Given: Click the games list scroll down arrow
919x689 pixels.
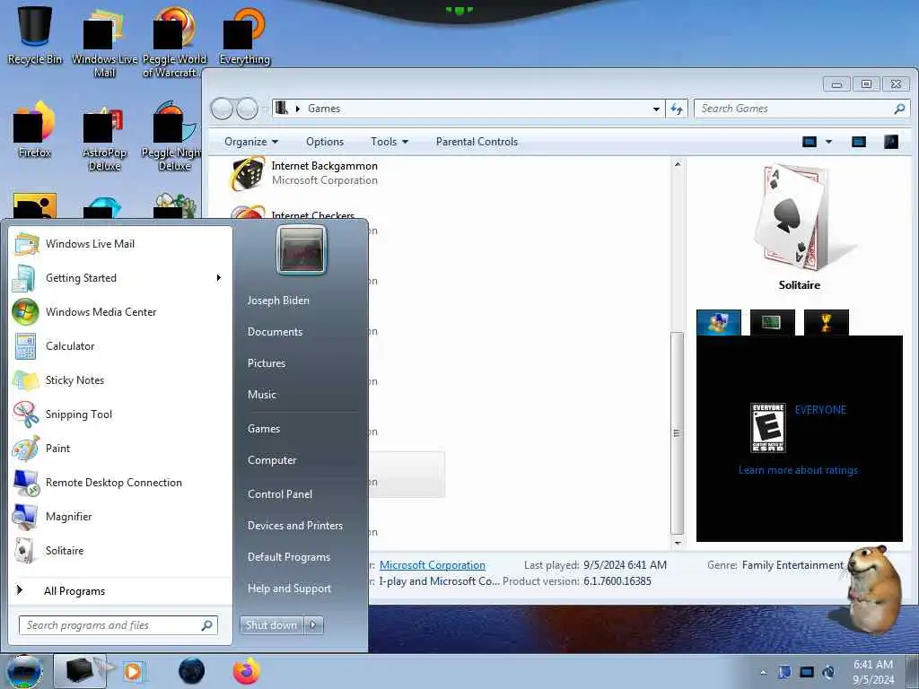Looking at the screenshot, I should (x=678, y=543).
